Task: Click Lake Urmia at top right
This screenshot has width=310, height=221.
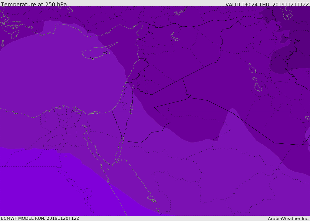Action: [287, 13]
